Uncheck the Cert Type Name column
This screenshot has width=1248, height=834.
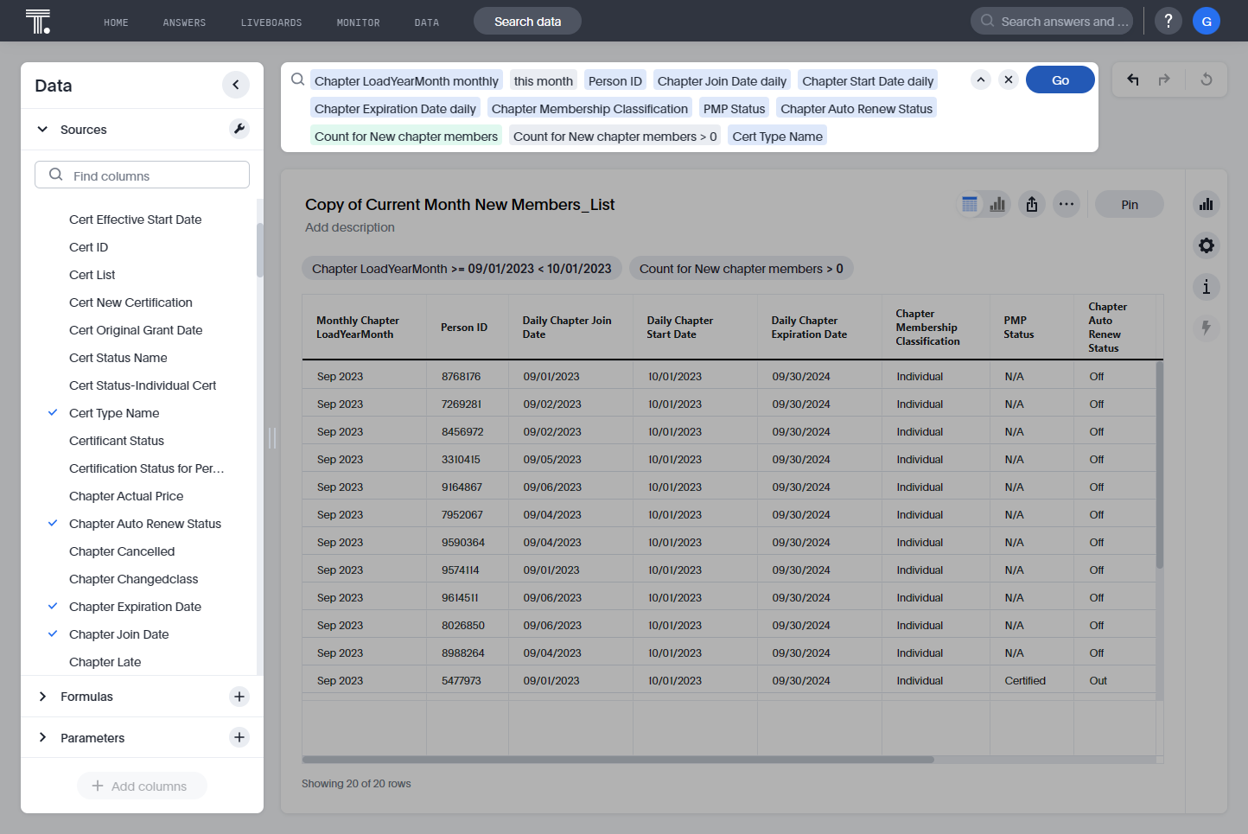point(53,413)
